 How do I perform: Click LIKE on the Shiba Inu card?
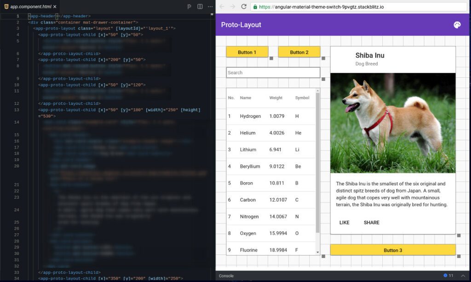coord(344,223)
